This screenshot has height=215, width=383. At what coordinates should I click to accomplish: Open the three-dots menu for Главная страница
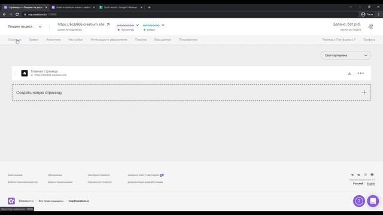click(x=360, y=73)
